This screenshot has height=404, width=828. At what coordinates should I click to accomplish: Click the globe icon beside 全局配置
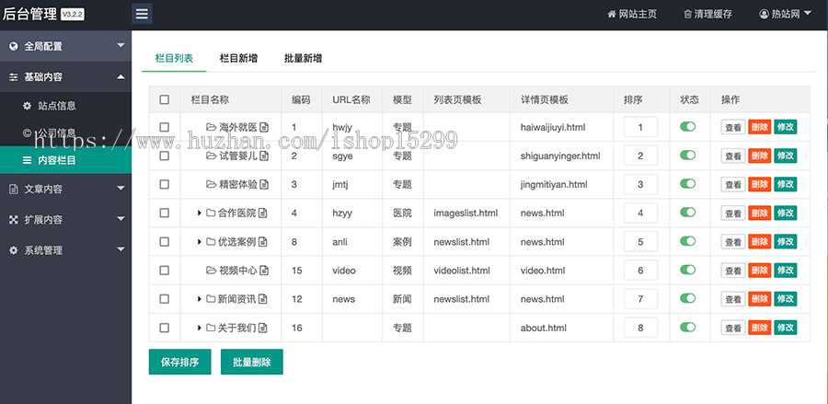14,46
